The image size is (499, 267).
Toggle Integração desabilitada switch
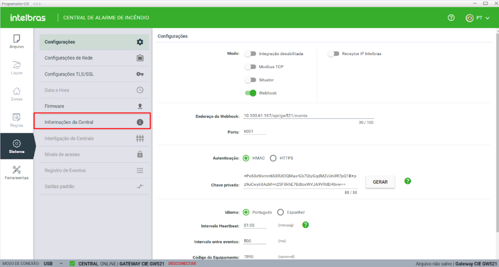point(250,54)
